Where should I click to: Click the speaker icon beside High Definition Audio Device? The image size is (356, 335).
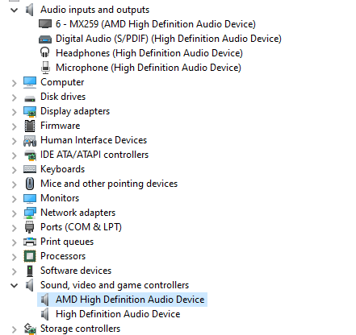(45, 314)
